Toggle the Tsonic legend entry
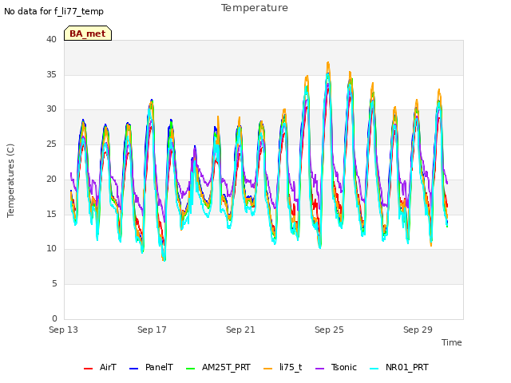Viewport: 511px width, 383px height. click(336, 367)
